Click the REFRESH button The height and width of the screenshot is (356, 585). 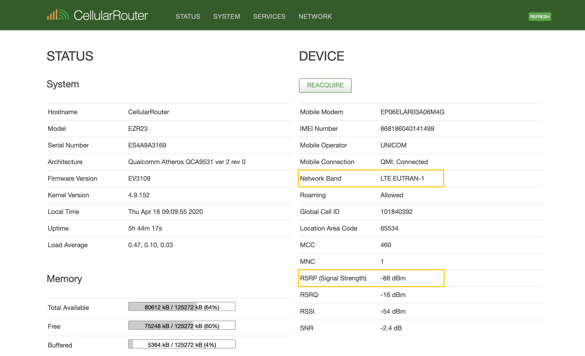540,17
